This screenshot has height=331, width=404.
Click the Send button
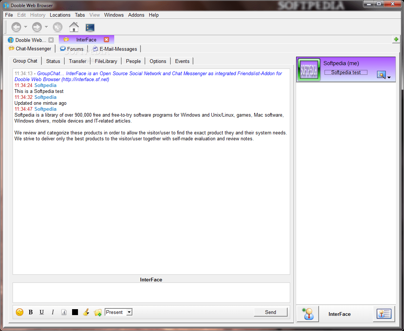(x=271, y=312)
